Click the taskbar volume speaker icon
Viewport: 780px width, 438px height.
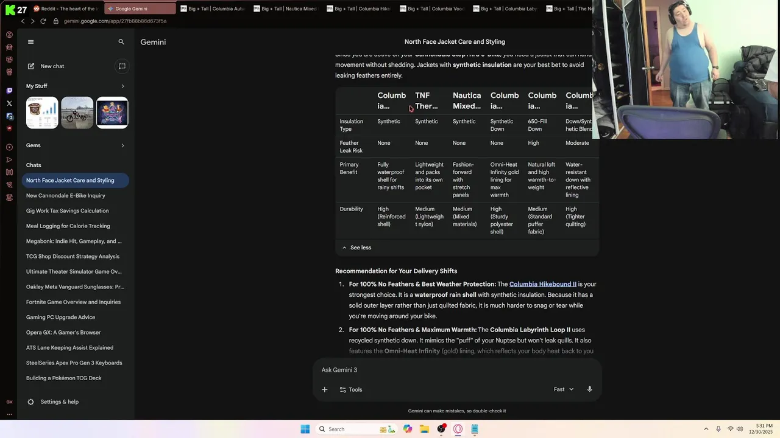(740, 429)
